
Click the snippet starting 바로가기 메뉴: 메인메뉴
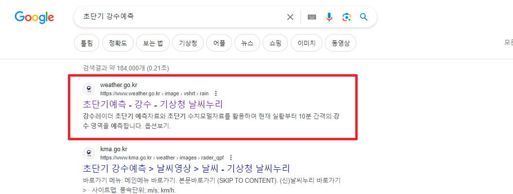212,185
